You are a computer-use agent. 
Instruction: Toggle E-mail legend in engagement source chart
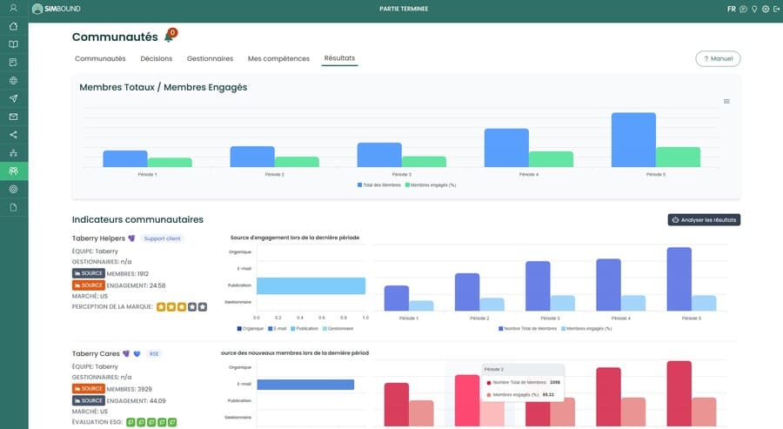(x=278, y=329)
